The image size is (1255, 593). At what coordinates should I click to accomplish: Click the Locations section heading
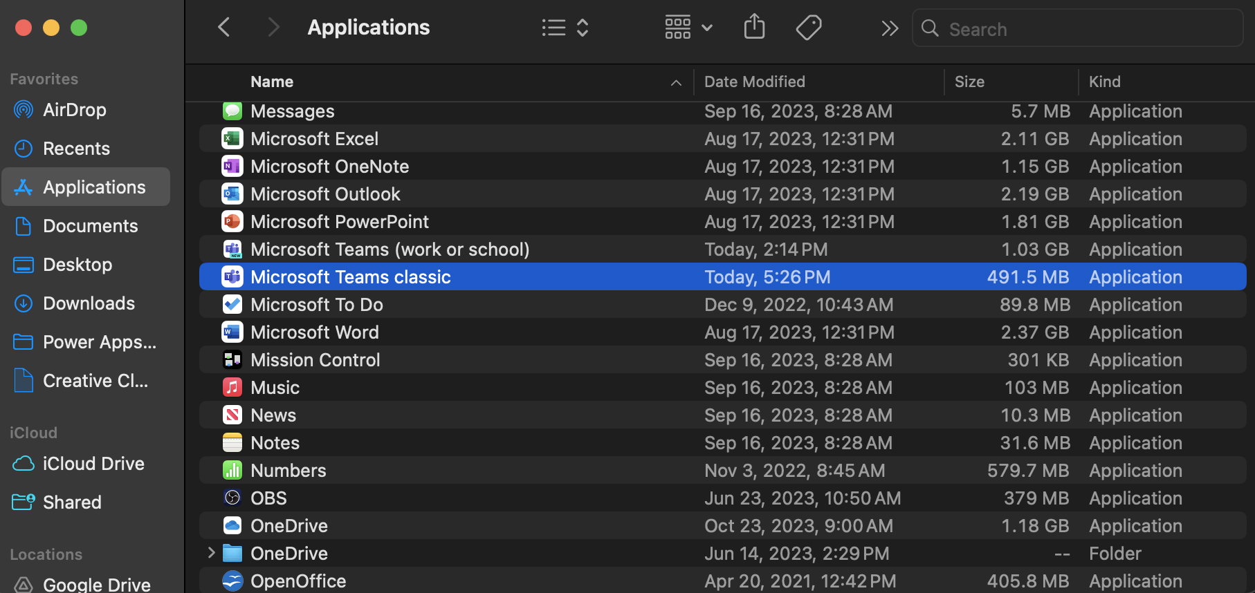[46, 554]
